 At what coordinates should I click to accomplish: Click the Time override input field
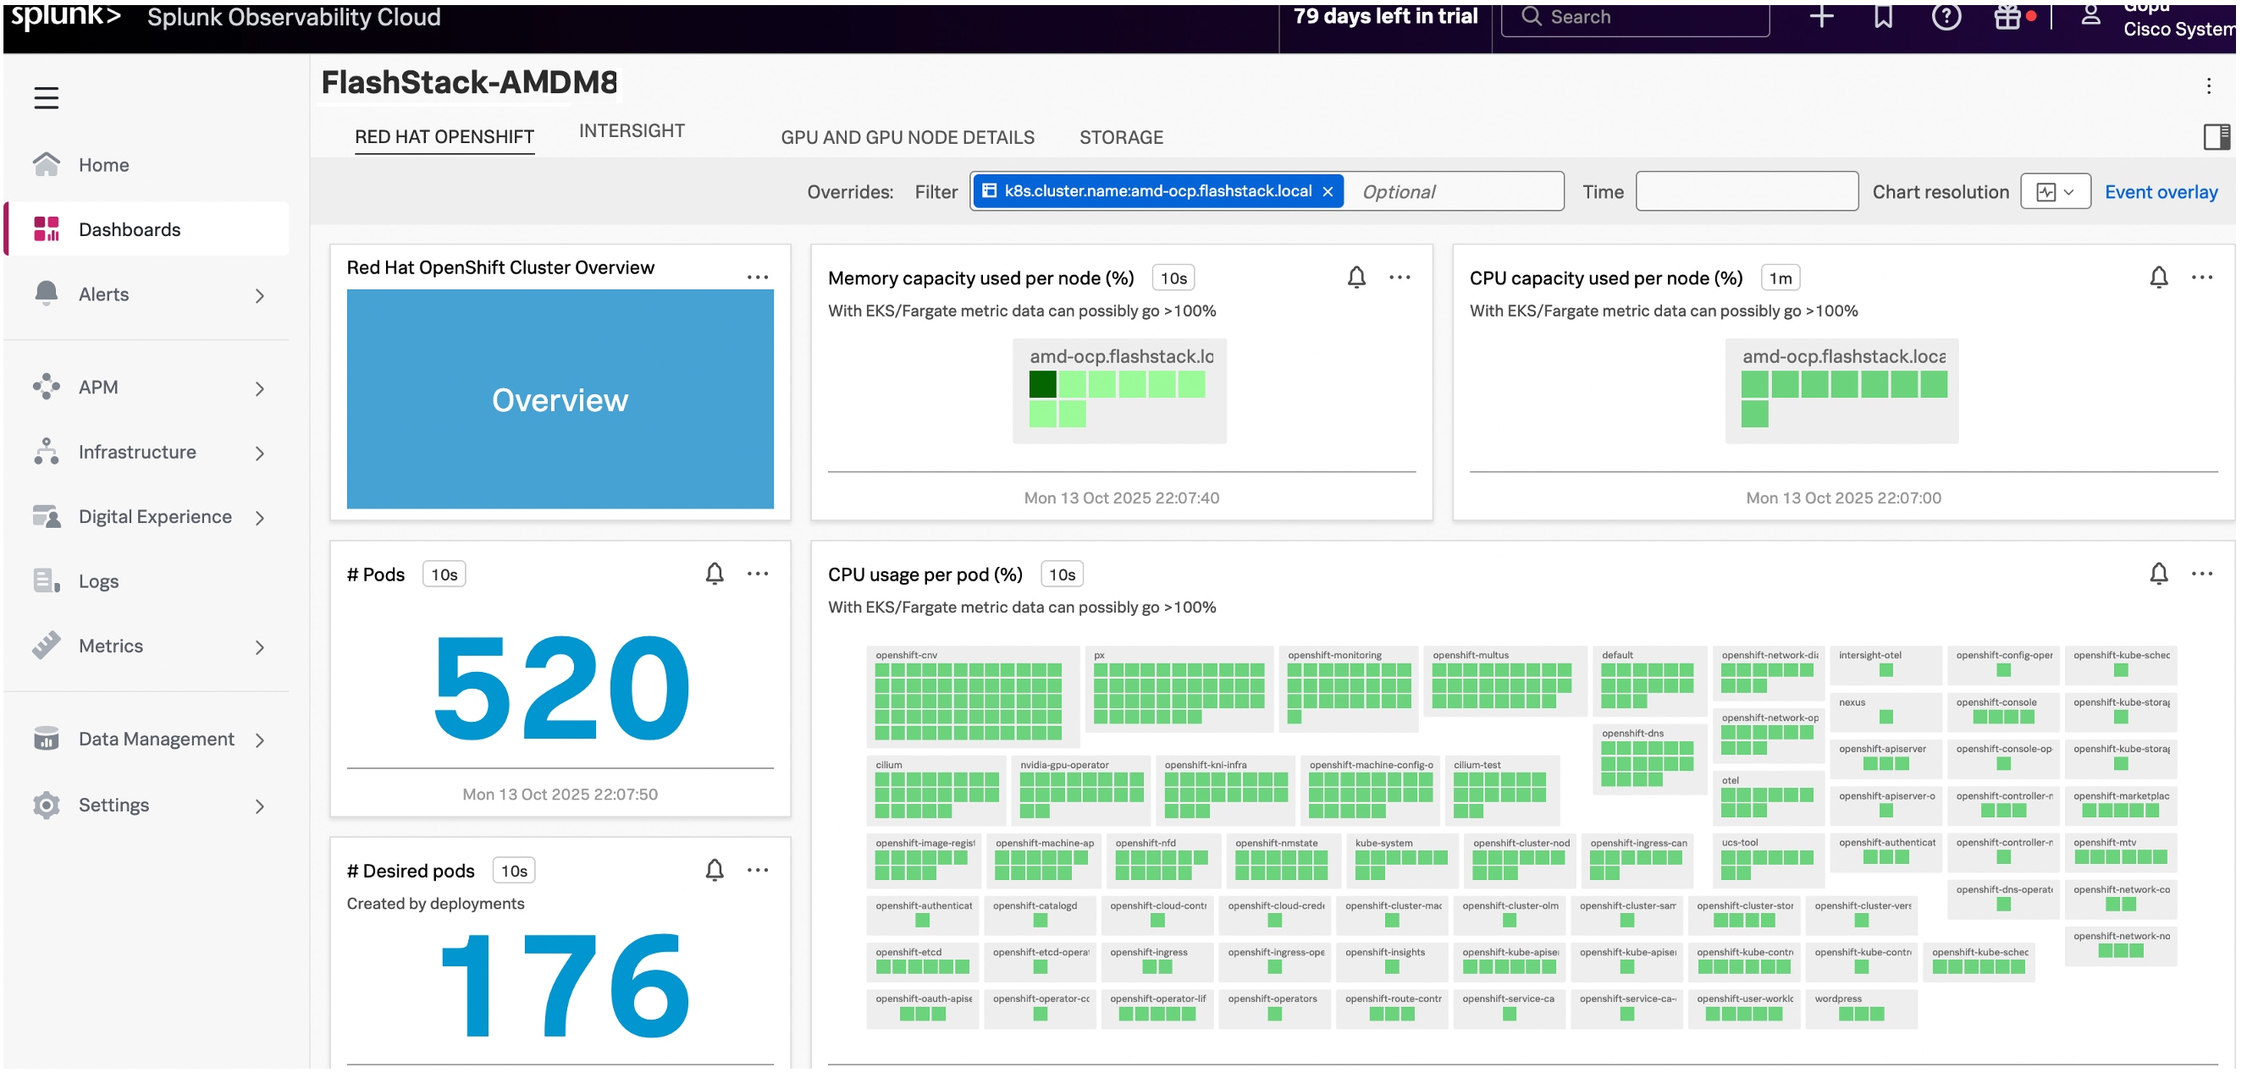tap(1747, 192)
